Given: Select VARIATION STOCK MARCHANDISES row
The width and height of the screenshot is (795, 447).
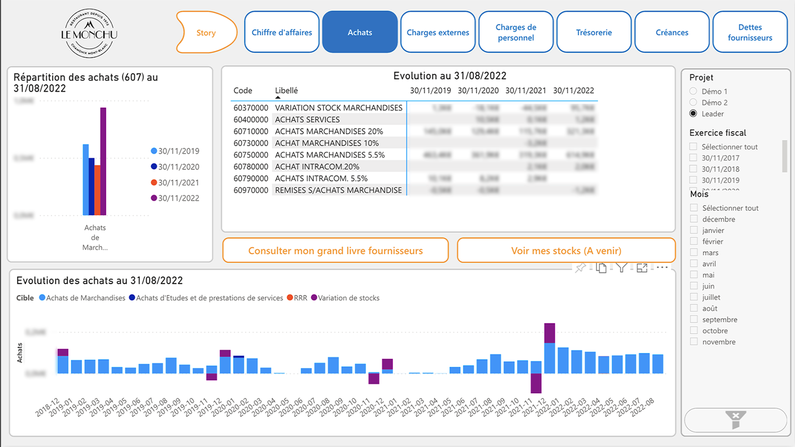Looking at the screenshot, I should coord(414,108).
